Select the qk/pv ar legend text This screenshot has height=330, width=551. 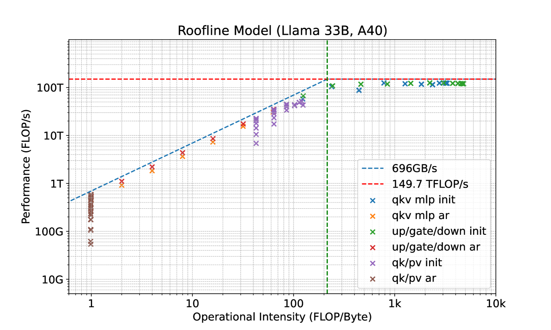point(413,279)
